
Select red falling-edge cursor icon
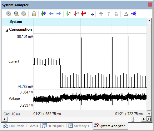tap(76, 14)
